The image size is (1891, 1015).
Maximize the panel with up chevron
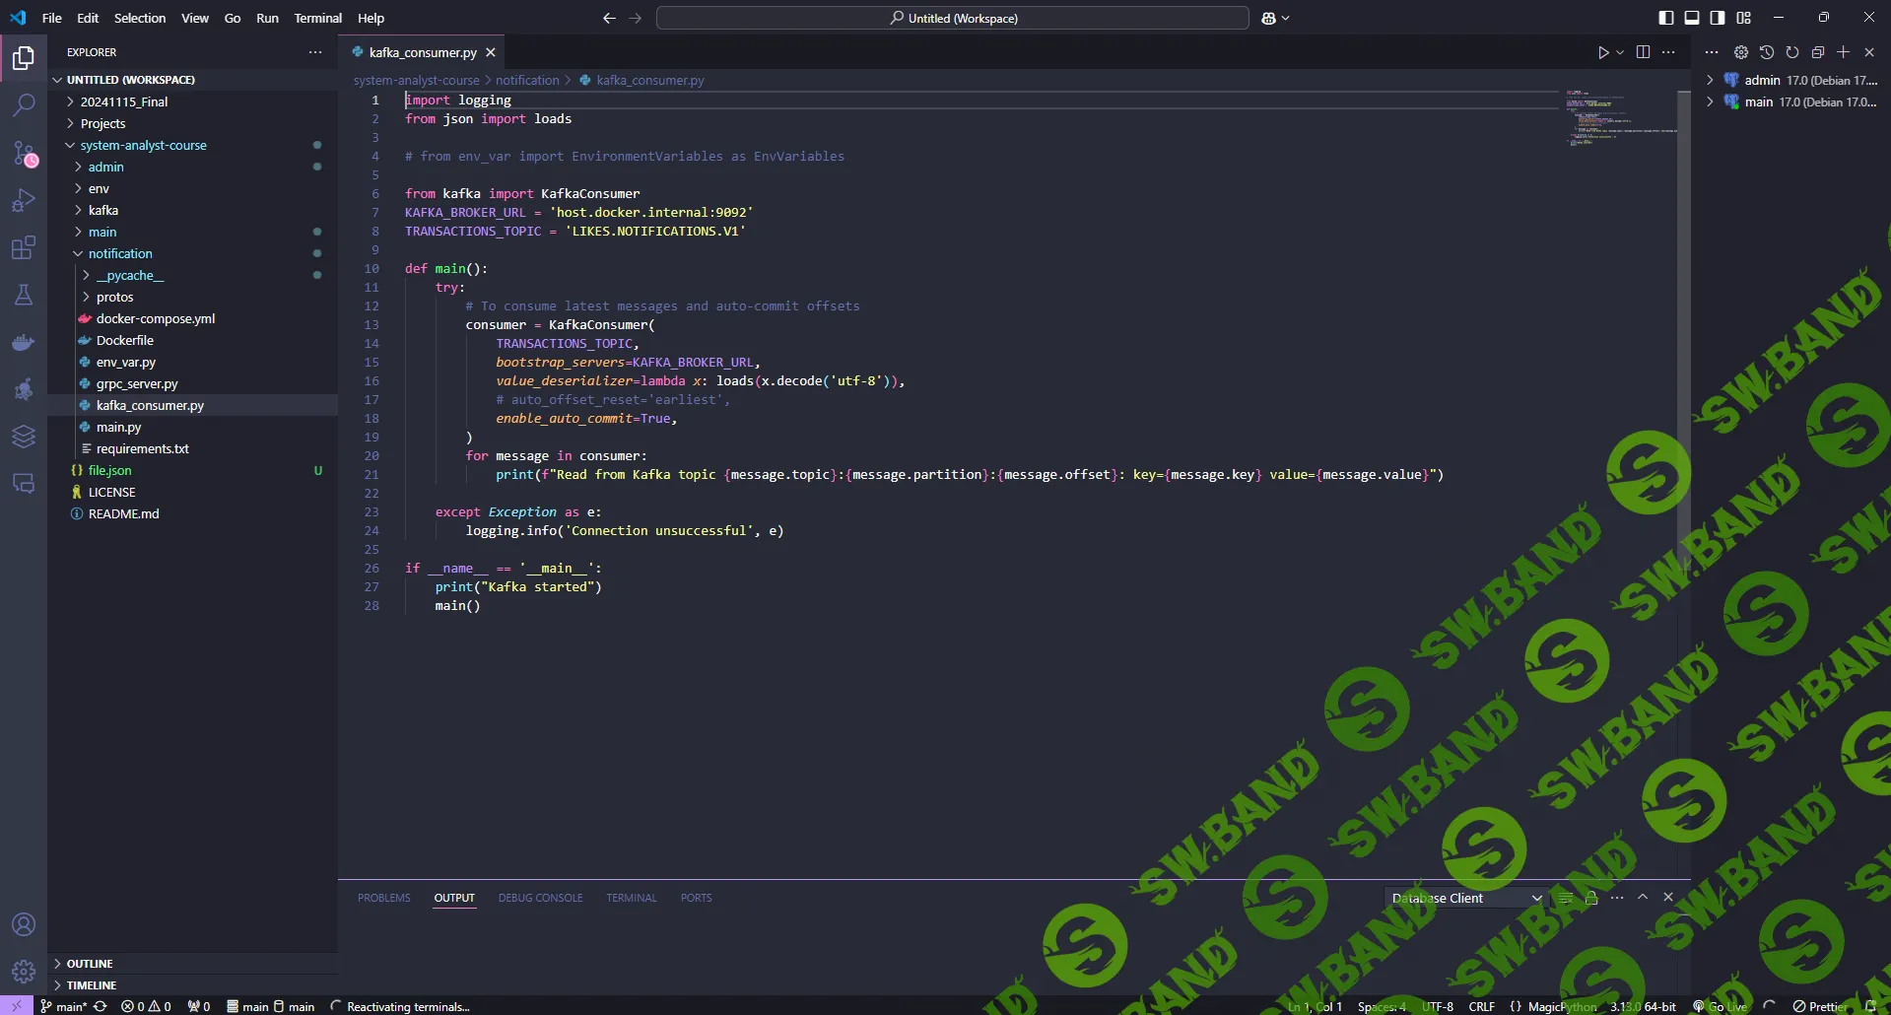[1643, 898]
